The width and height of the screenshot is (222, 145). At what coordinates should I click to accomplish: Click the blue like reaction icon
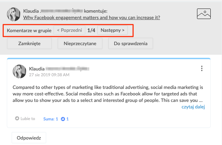coord(63,119)
